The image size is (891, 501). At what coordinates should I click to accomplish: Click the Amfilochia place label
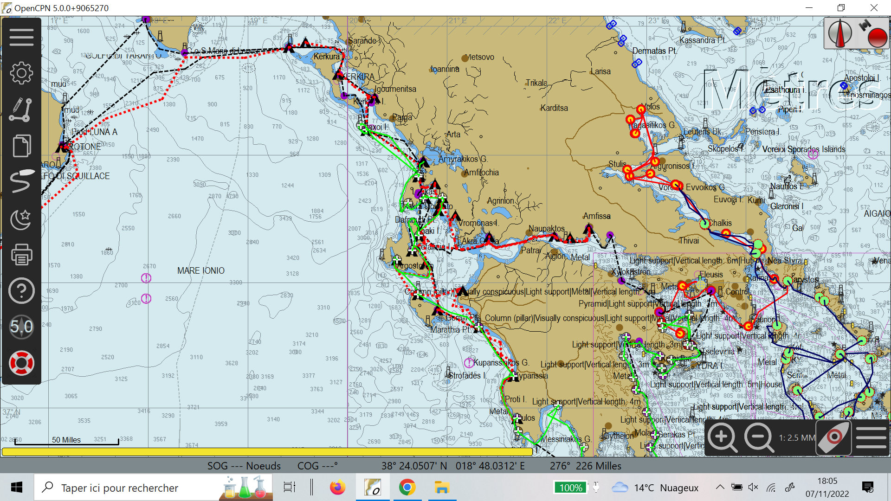coord(481,173)
